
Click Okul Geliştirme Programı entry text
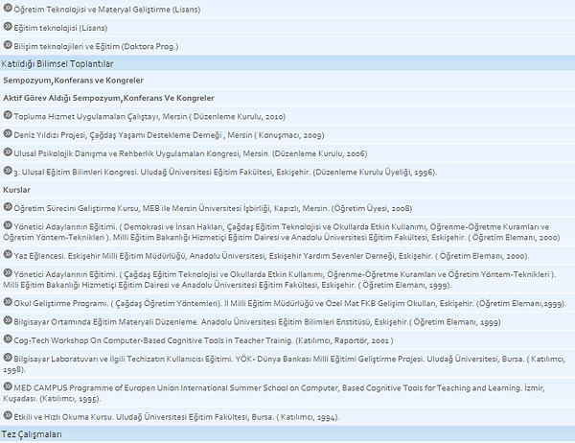[290, 304]
